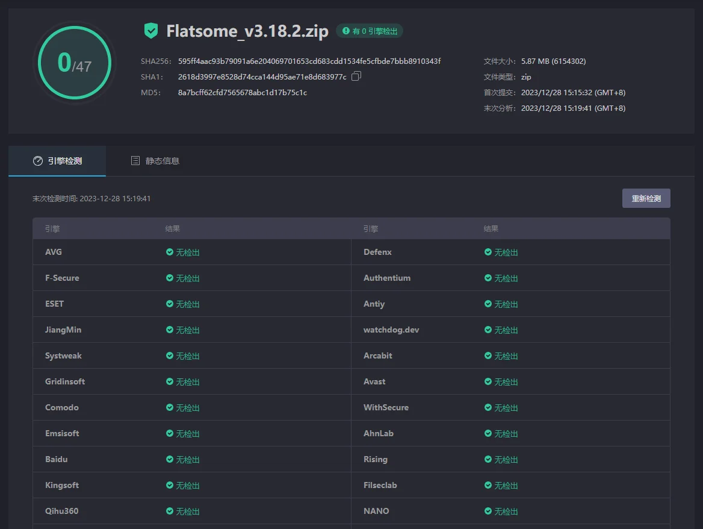Click the 末次检测时间 timestamp line

[91, 198]
